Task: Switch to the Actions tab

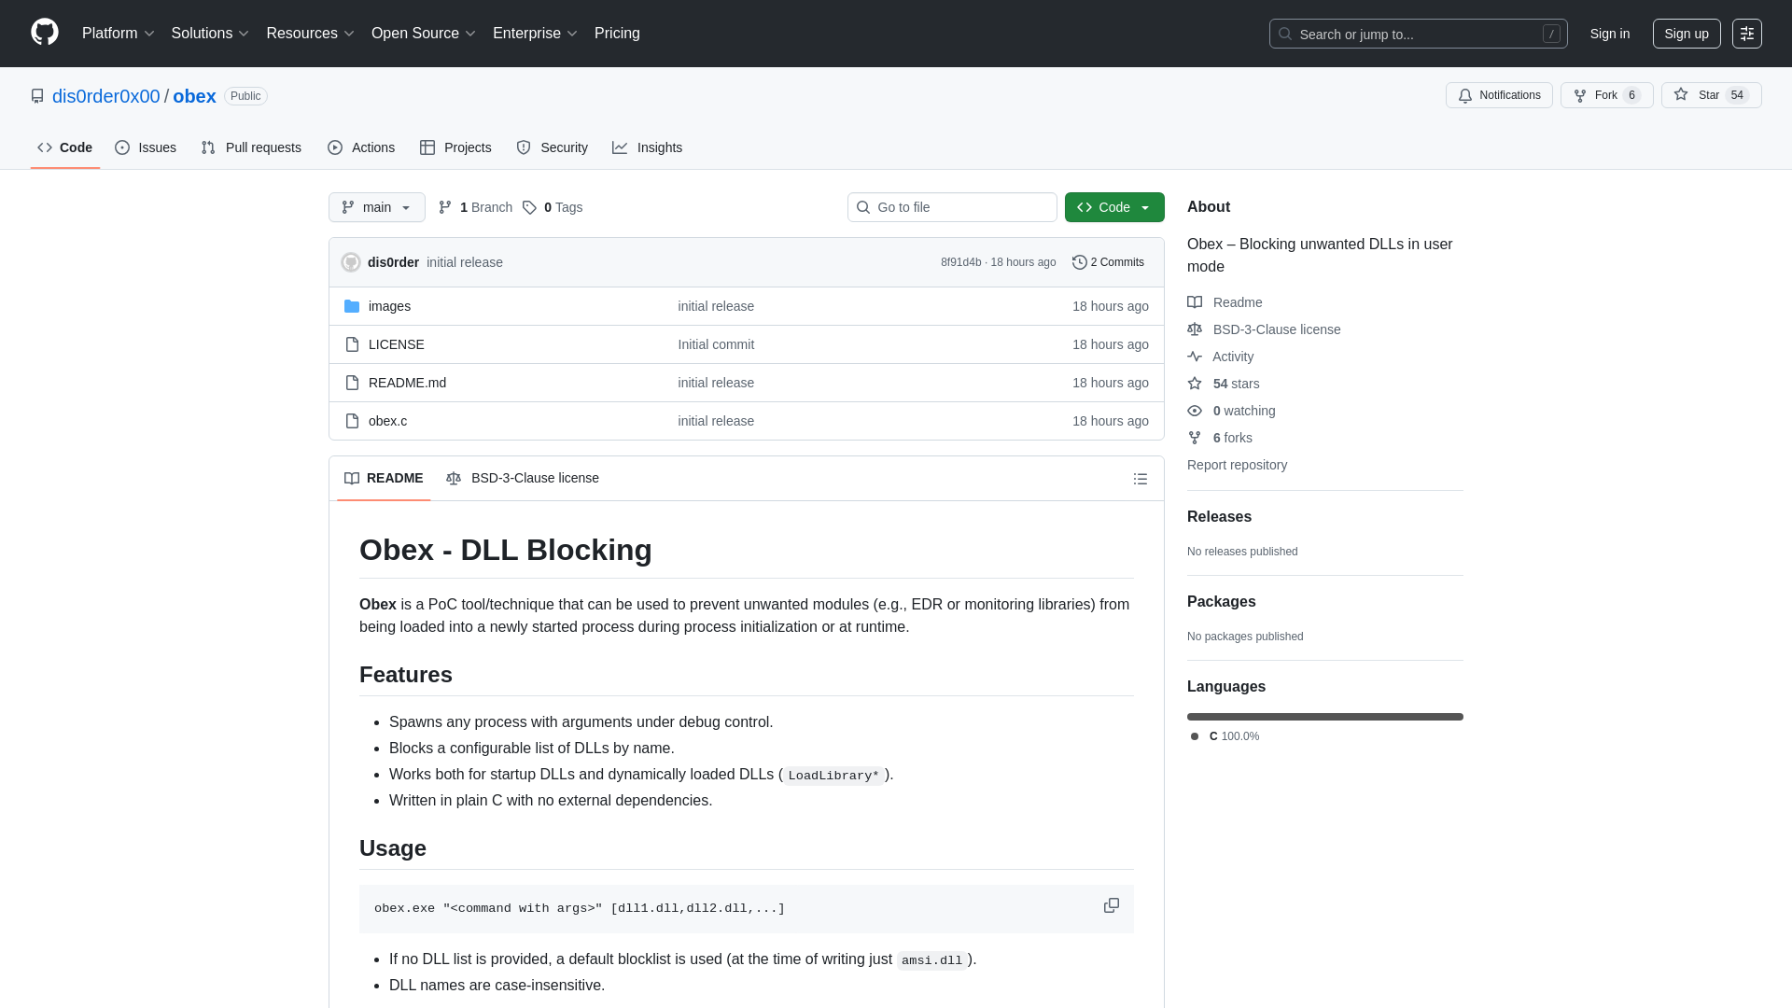Action: pyautogui.click(x=361, y=147)
